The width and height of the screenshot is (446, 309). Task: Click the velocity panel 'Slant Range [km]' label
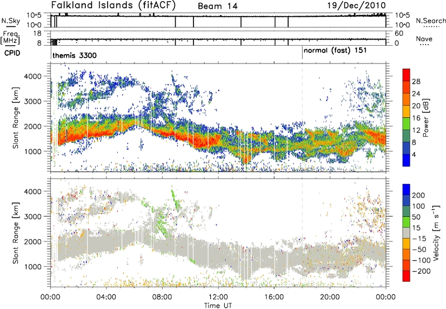pyautogui.click(x=16, y=233)
